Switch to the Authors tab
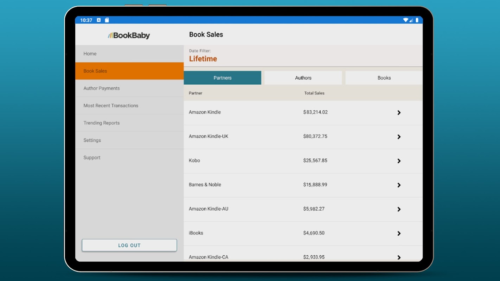This screenshot has width=500, height=281. (303, 78)
